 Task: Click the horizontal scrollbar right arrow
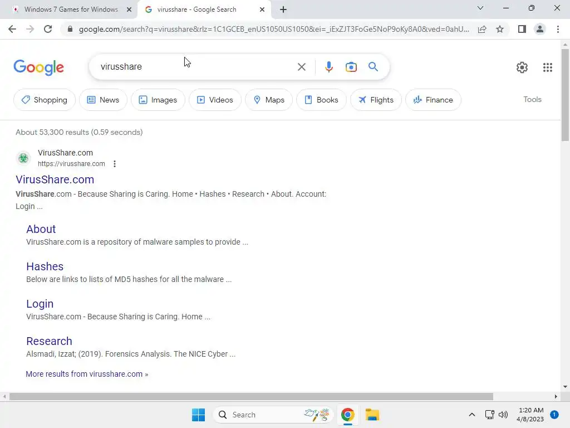pyautogui.click(x=556, y=396)
